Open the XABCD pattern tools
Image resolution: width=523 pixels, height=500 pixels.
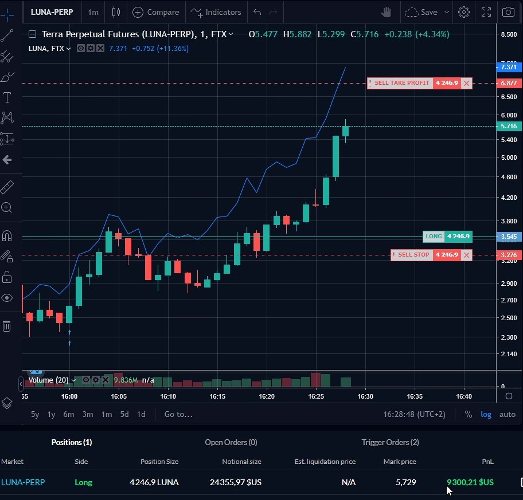7,118
